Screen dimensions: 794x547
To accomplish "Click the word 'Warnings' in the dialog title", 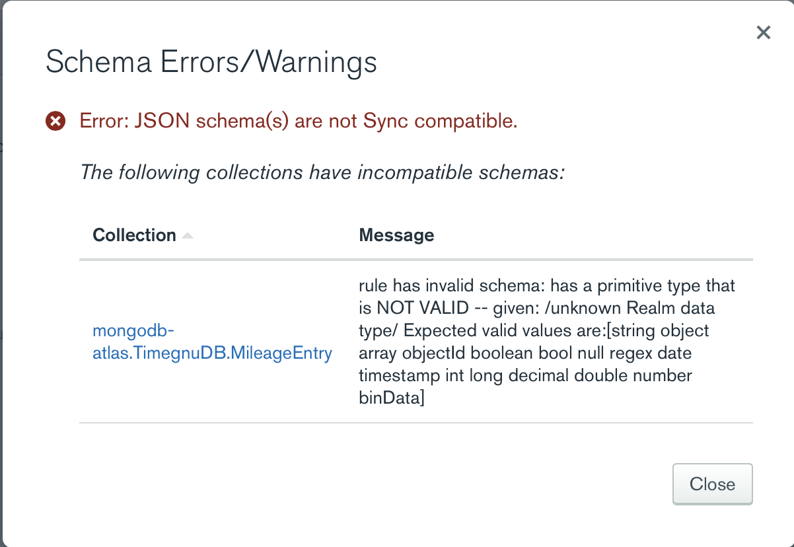I will (x=317, y=62).
